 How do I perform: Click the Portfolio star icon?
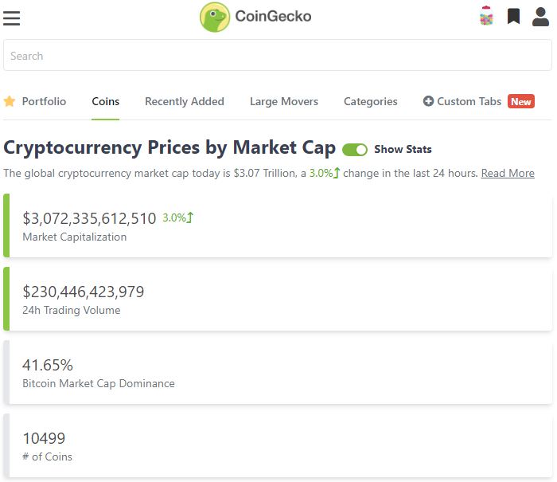(x=10, y=101)
